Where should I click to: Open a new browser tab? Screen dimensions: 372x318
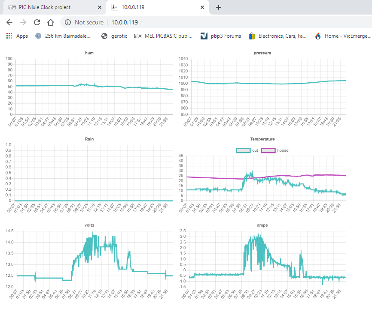pyautogui.click(x=218, y=7)
